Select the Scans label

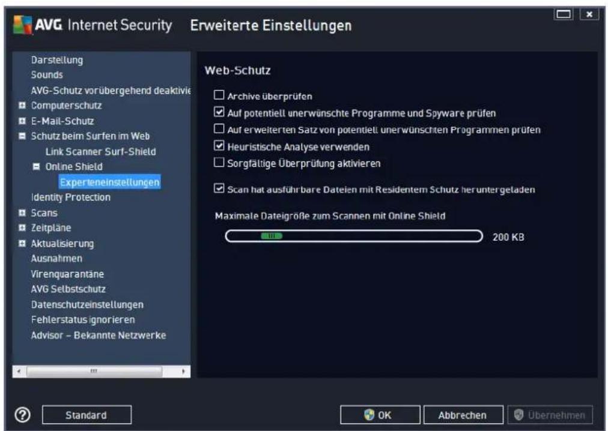click(44, 212)
